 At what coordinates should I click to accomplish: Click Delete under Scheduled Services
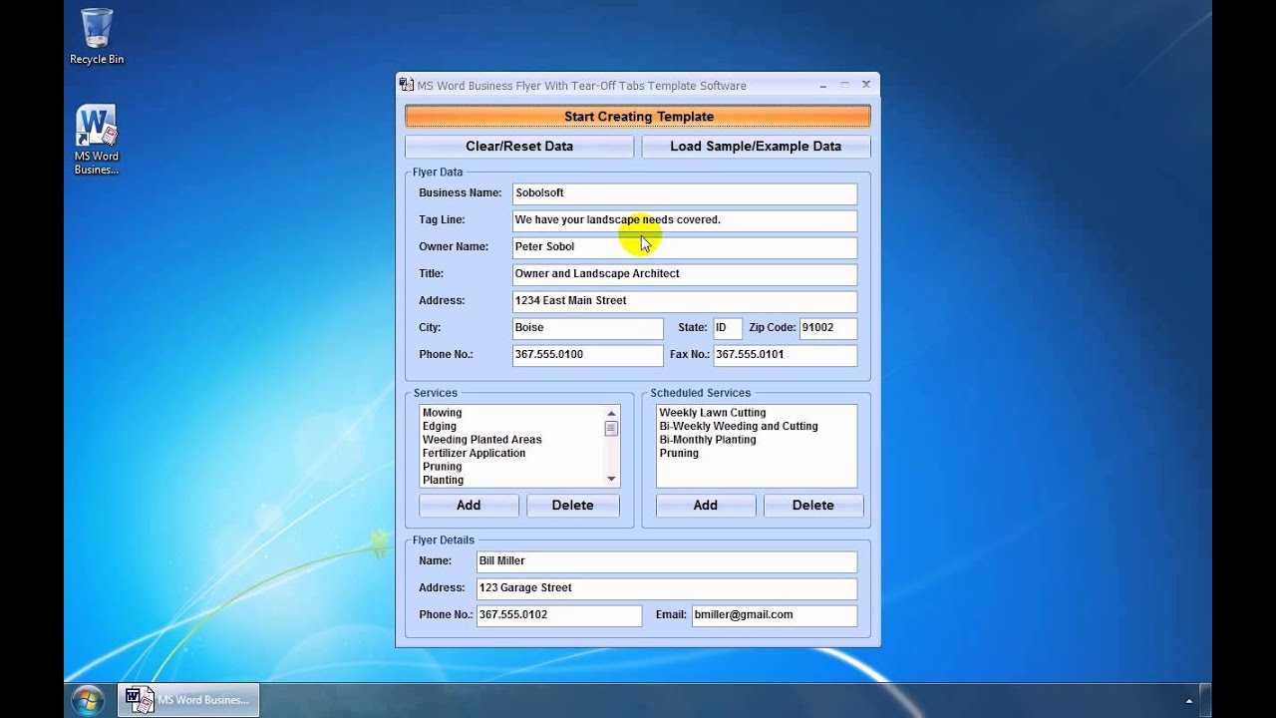(x=813, y=505)
